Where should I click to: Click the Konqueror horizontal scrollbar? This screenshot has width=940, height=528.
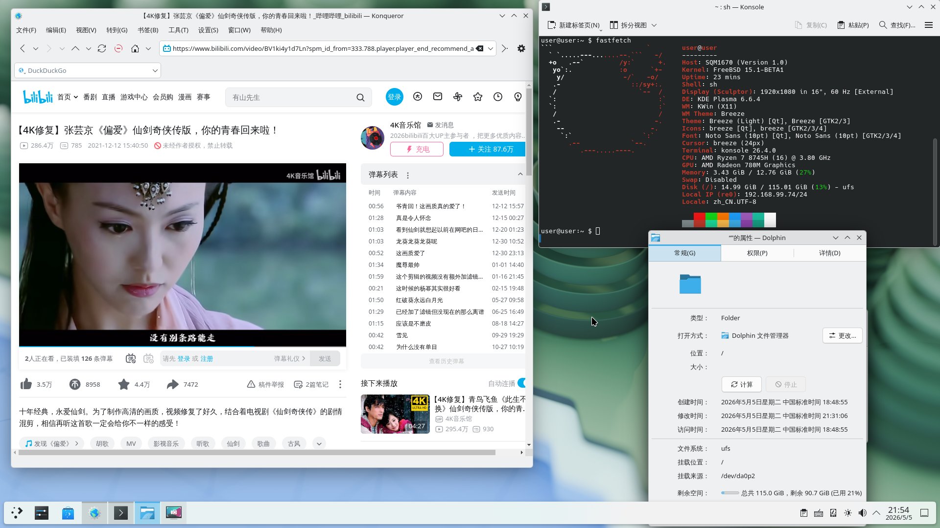click(257, 453)
